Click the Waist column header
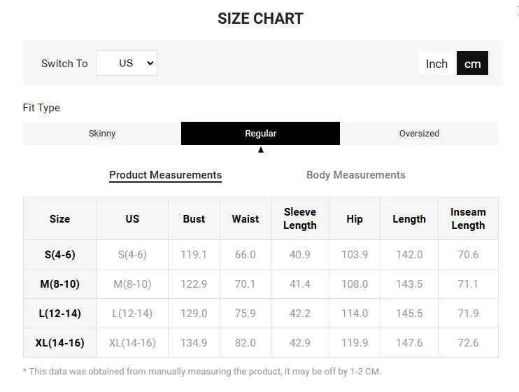519x392 pixels. 246,219
